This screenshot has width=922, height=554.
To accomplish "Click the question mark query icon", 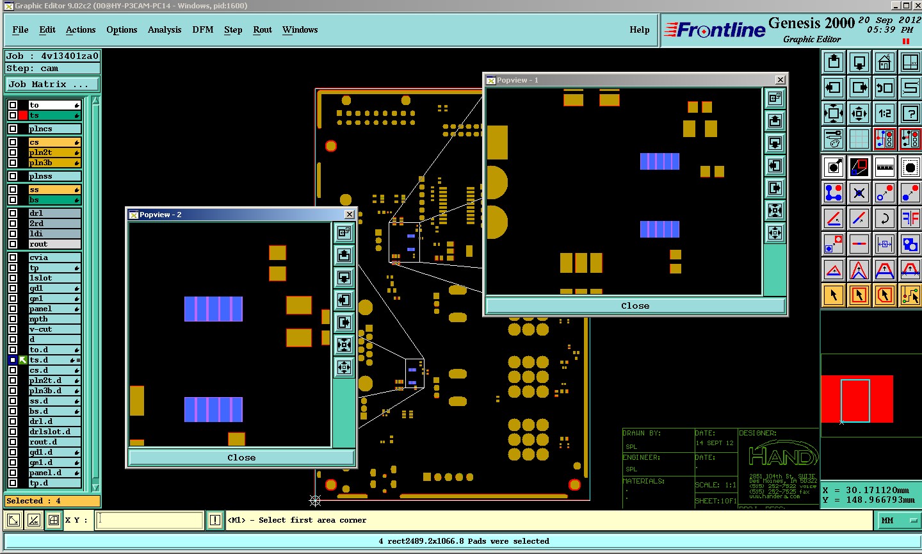I will point(910,113).
